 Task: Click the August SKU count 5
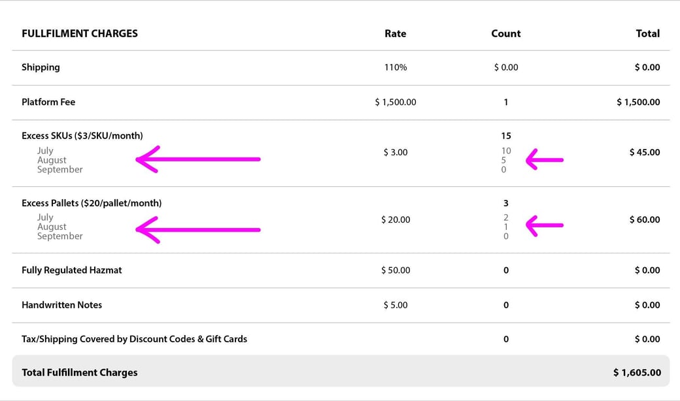[503, 160]
